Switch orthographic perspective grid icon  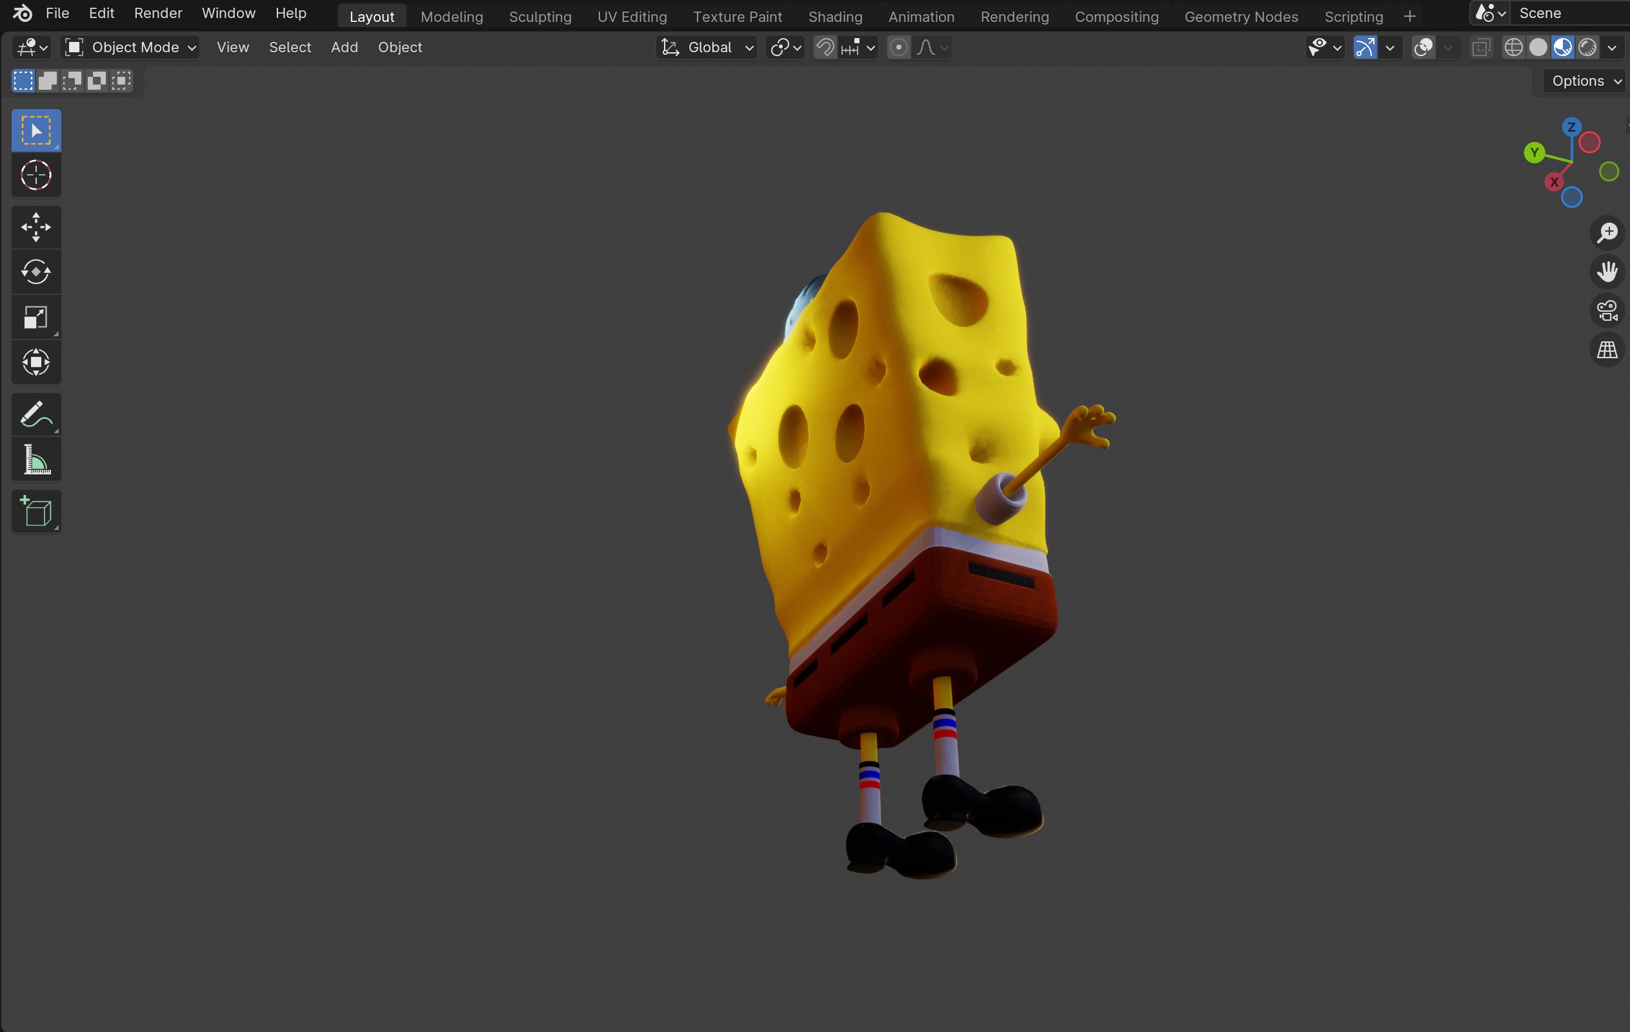coord(1607,349)
